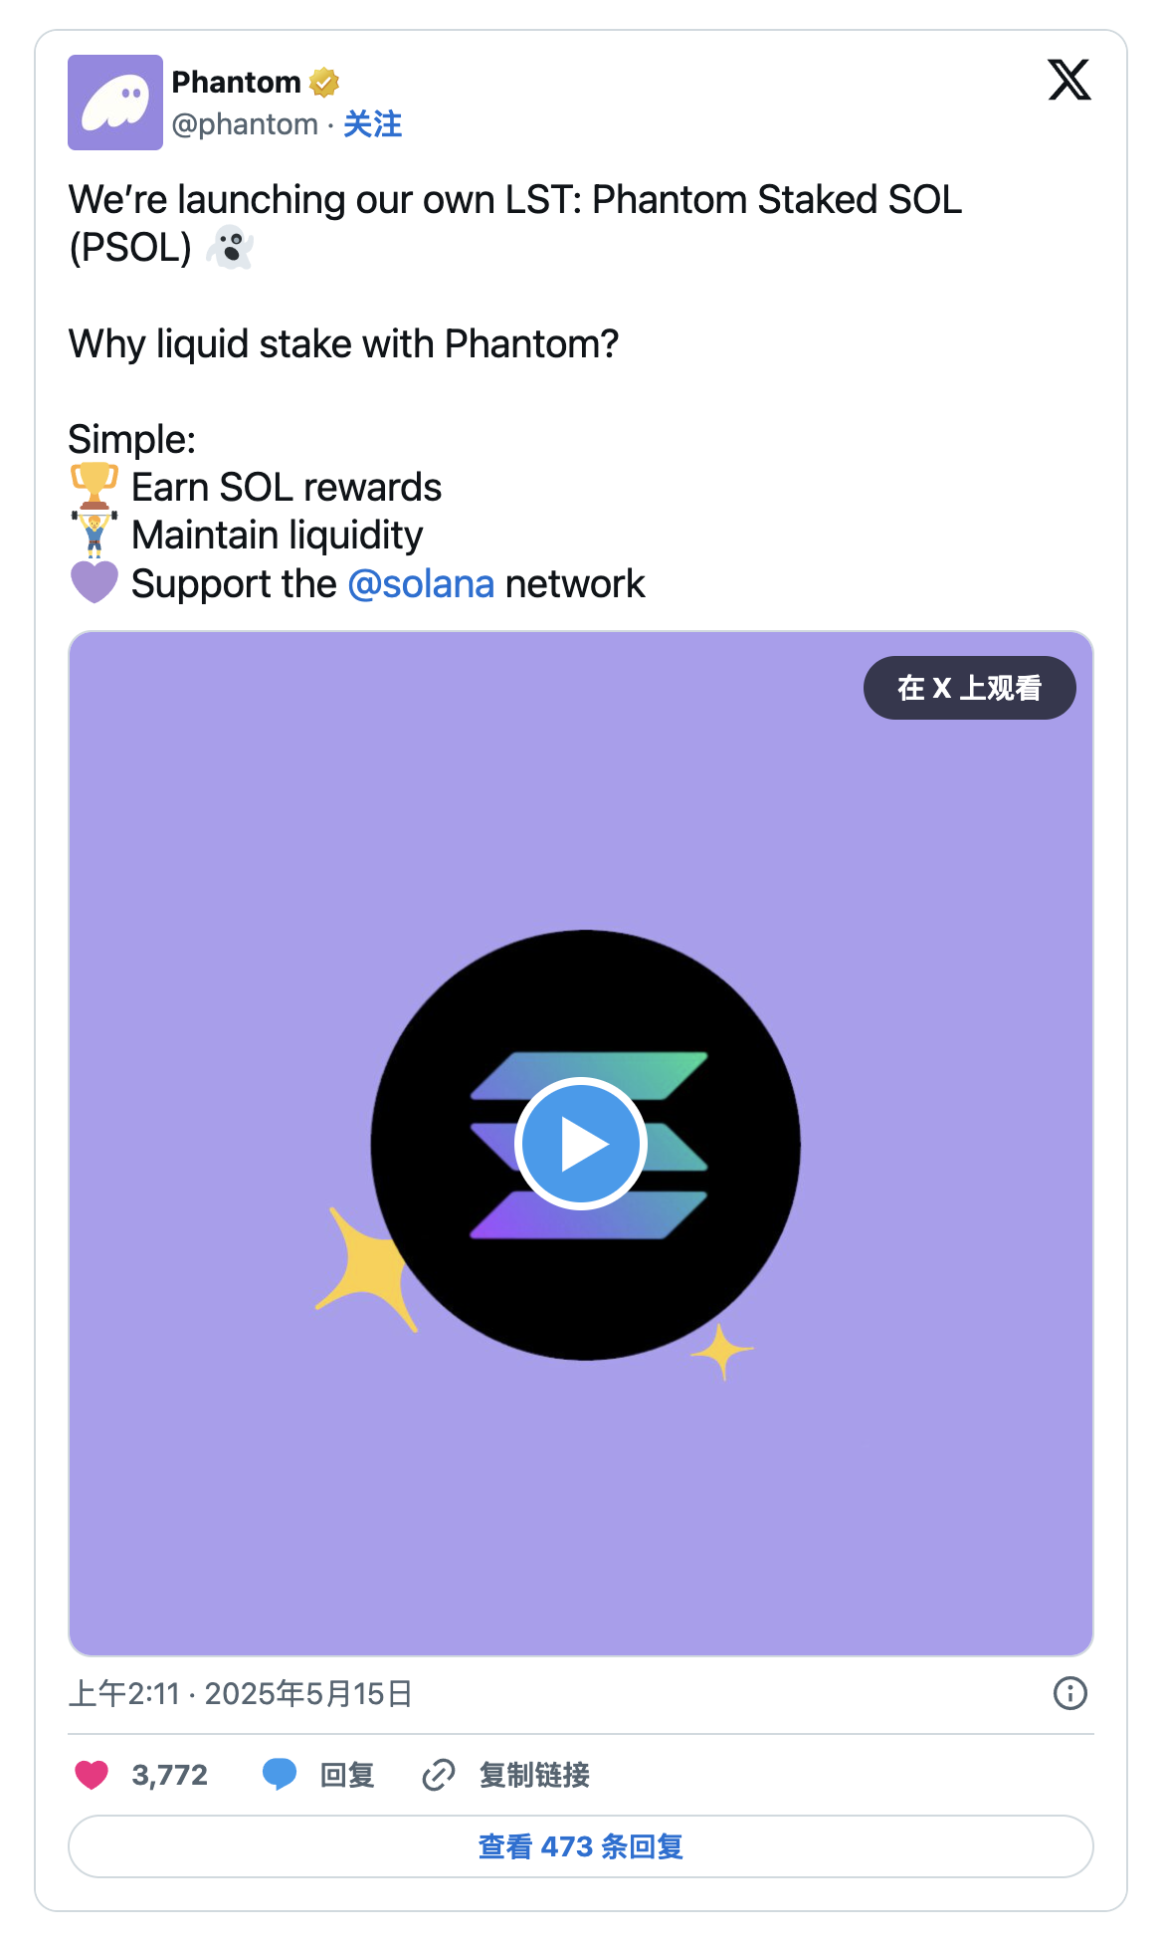Click the large yellow sparkle in the video preview
1164x1943 pixels.
coord(365,1269)
